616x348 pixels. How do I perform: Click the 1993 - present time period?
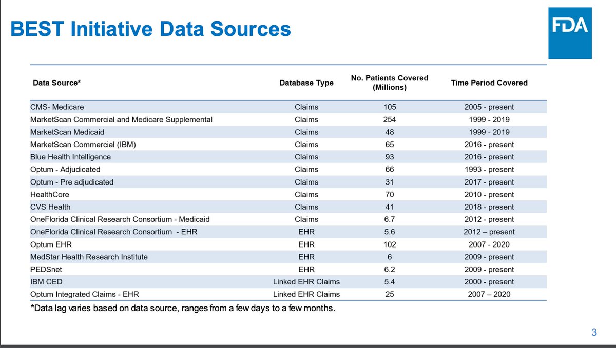click(x=489, y=169)
